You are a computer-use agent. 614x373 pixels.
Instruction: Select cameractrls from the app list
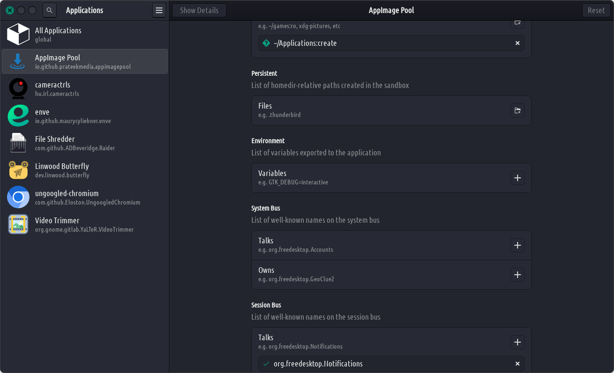point(84,89)
